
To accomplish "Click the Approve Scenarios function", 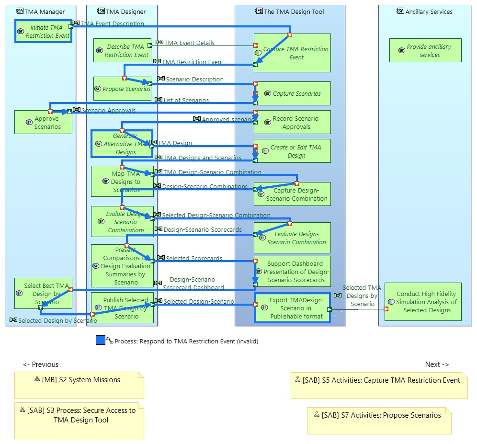I will pyautogui.click(x=44, y=122).
